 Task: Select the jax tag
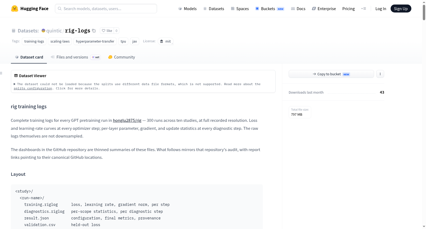coord(134,41)
